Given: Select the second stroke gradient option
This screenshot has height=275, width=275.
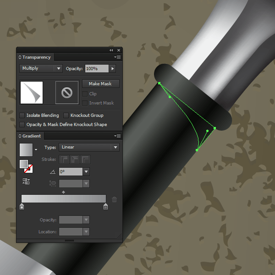Looking at the screenshot, I should pyautogui.click(x=75, y=159).
